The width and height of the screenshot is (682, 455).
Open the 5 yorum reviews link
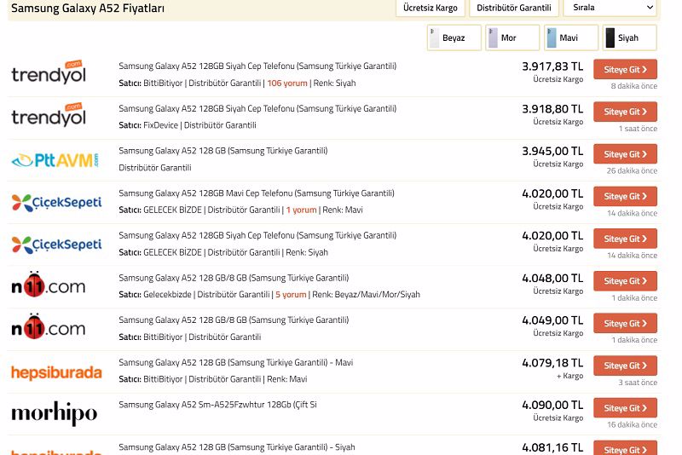pos(291,295)
